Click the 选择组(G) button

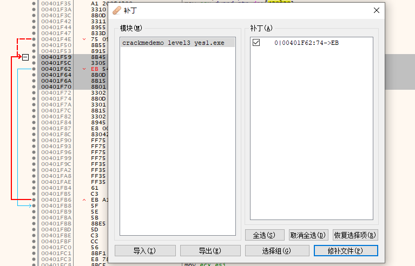(x=277, y=251)
